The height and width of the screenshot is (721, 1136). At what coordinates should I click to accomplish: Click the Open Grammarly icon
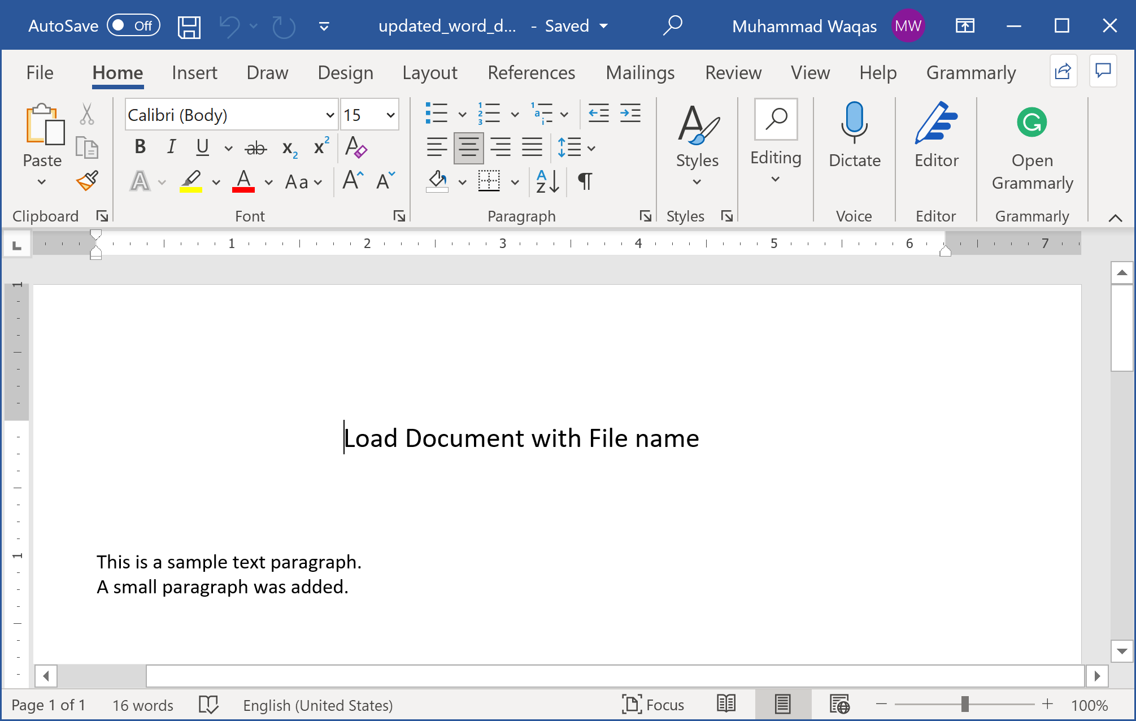1031,123
